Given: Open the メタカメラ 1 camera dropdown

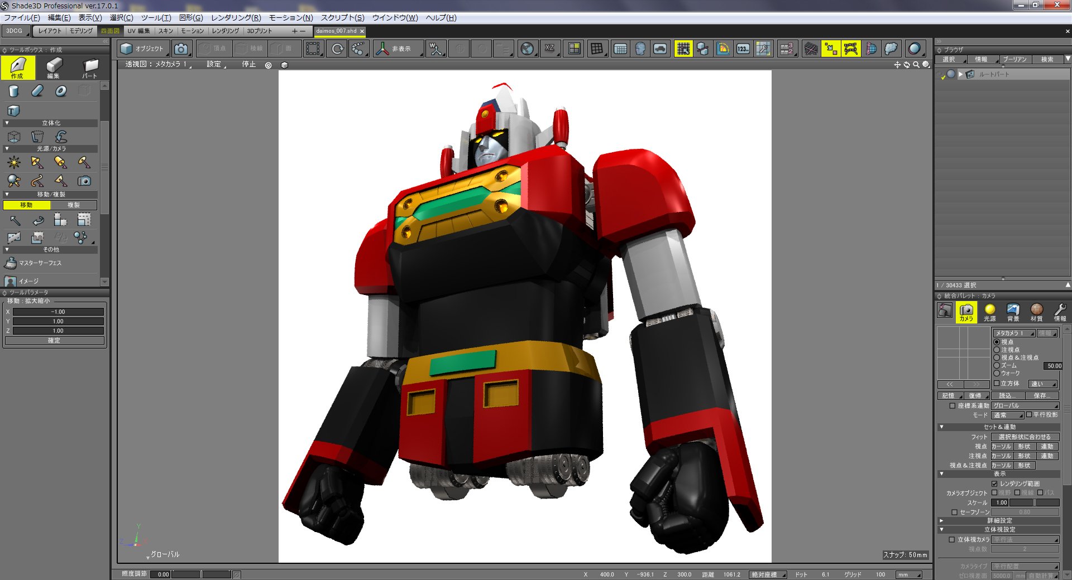Looking at the screenshot, I should [x=1014, y=333].
